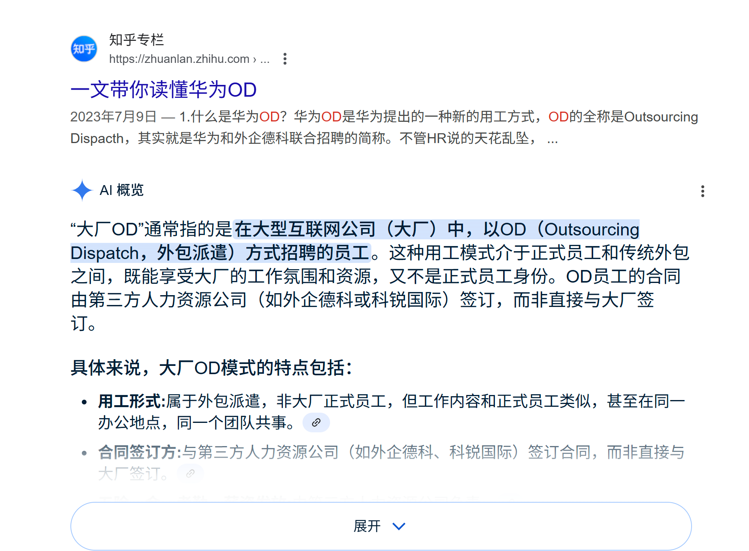Click the bold label 用工形式:
This screenshot has height=551, width=749.
(x=132, y=401)
